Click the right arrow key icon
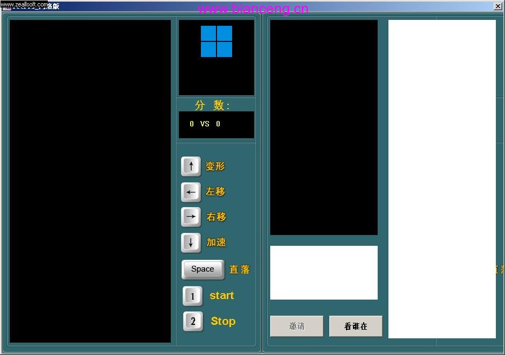The width and height of the screenshot is (505, 355). [x=191, y=217]
